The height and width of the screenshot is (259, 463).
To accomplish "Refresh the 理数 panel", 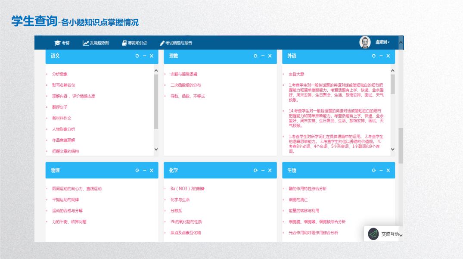I will tap(255, 56).
